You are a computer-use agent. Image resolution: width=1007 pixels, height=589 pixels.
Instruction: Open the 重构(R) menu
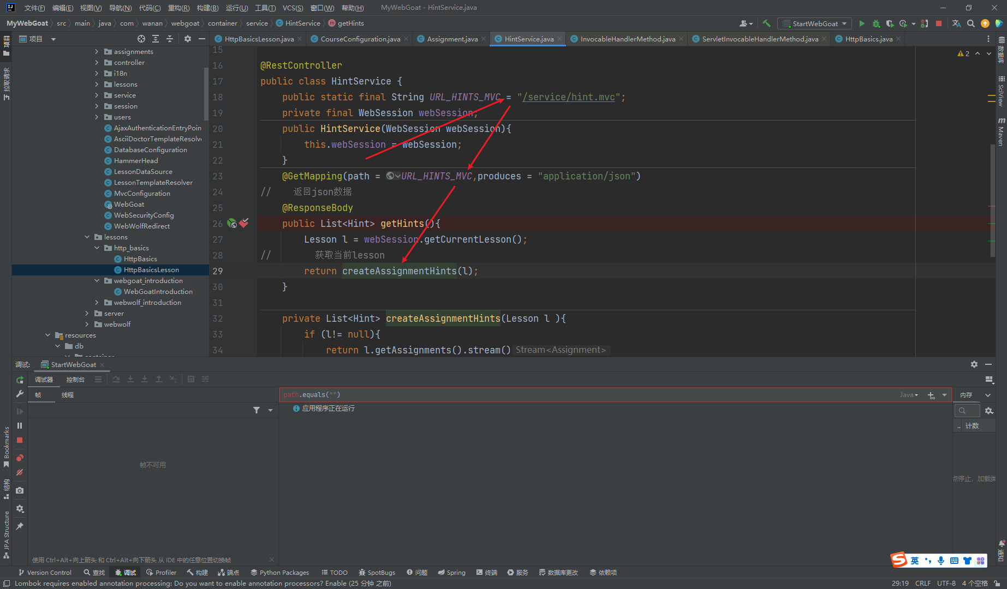(x=178, y=8)
